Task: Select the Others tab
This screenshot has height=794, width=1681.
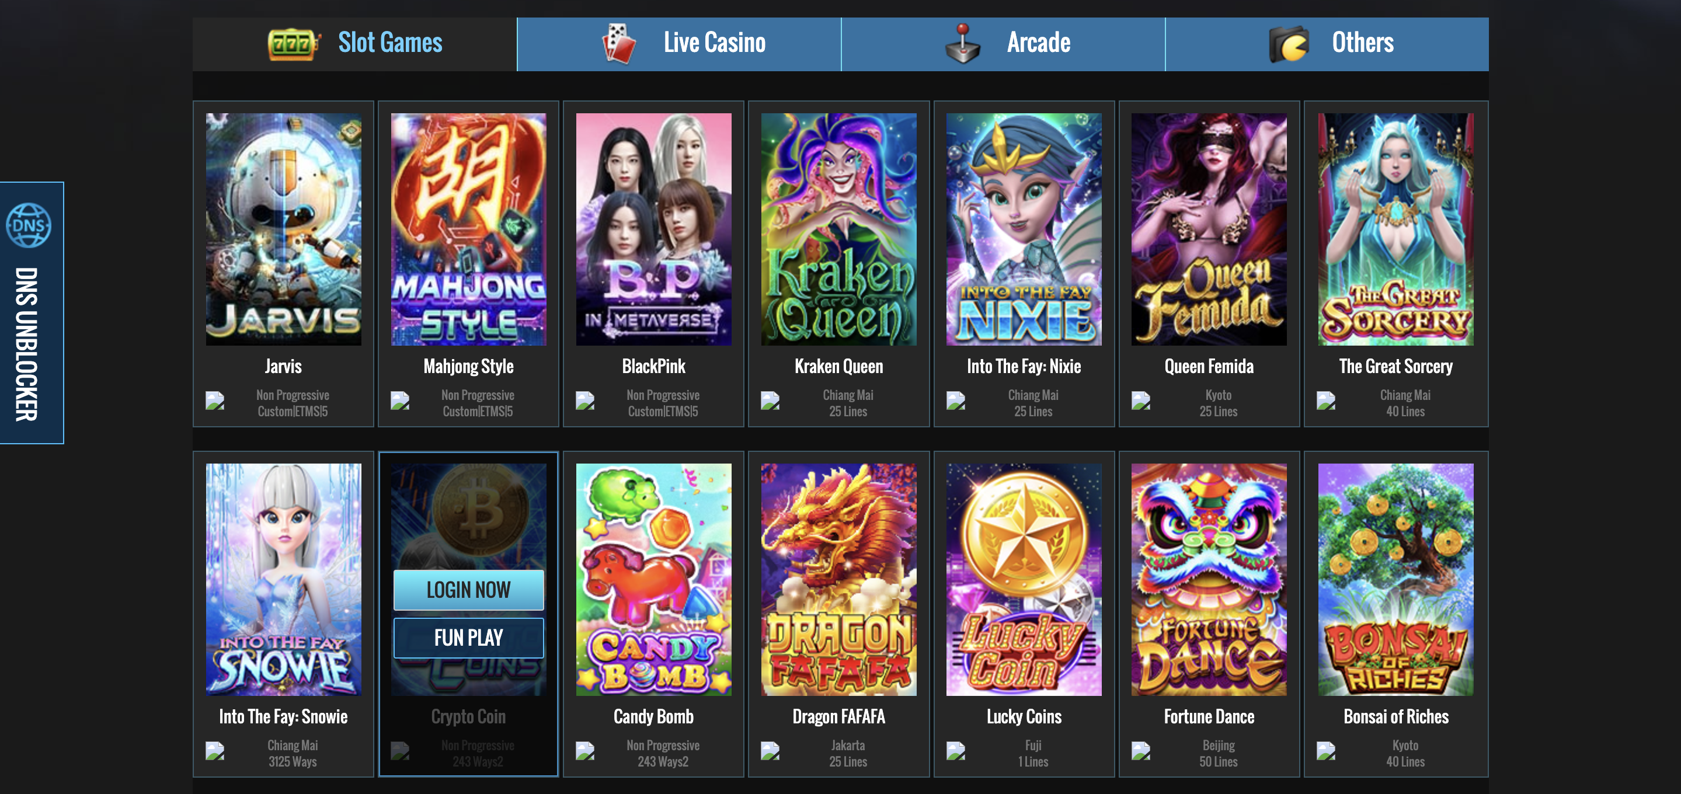Action: pos(1327,44)
